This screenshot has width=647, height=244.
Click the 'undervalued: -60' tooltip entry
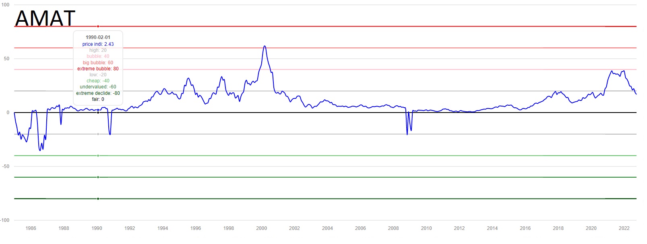pos(98,87)
